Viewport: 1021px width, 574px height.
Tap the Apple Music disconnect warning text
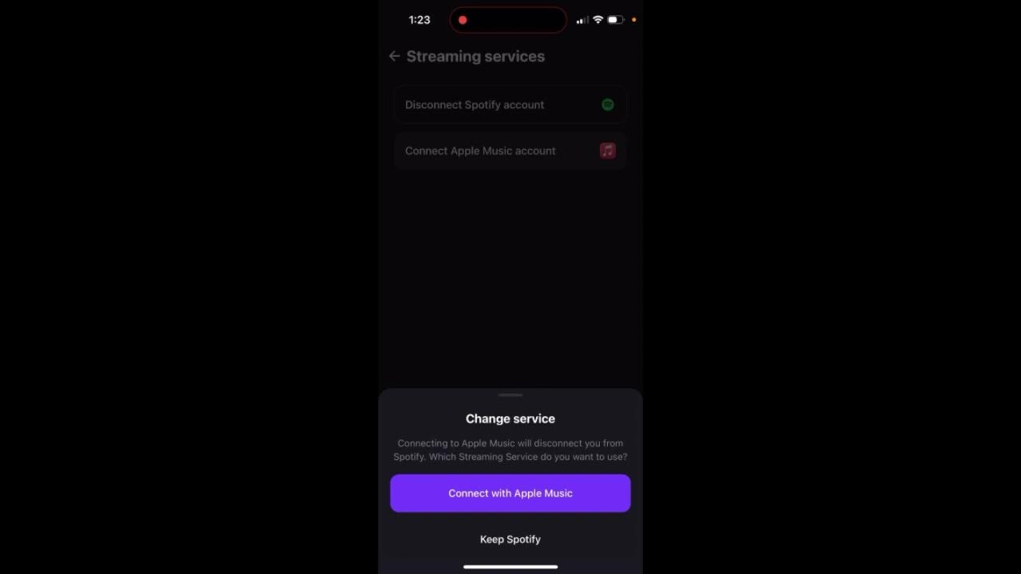pos(510,450)
